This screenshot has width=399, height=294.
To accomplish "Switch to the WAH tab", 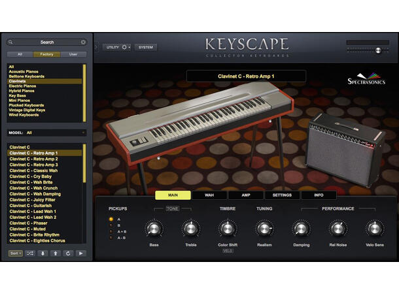I will coord(209,195).
